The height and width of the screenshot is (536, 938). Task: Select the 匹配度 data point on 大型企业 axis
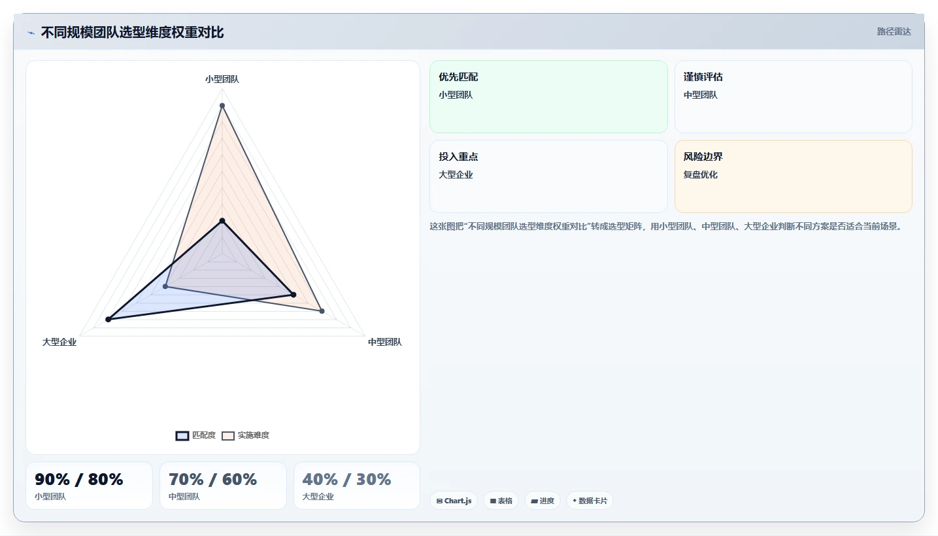[109, 319]
